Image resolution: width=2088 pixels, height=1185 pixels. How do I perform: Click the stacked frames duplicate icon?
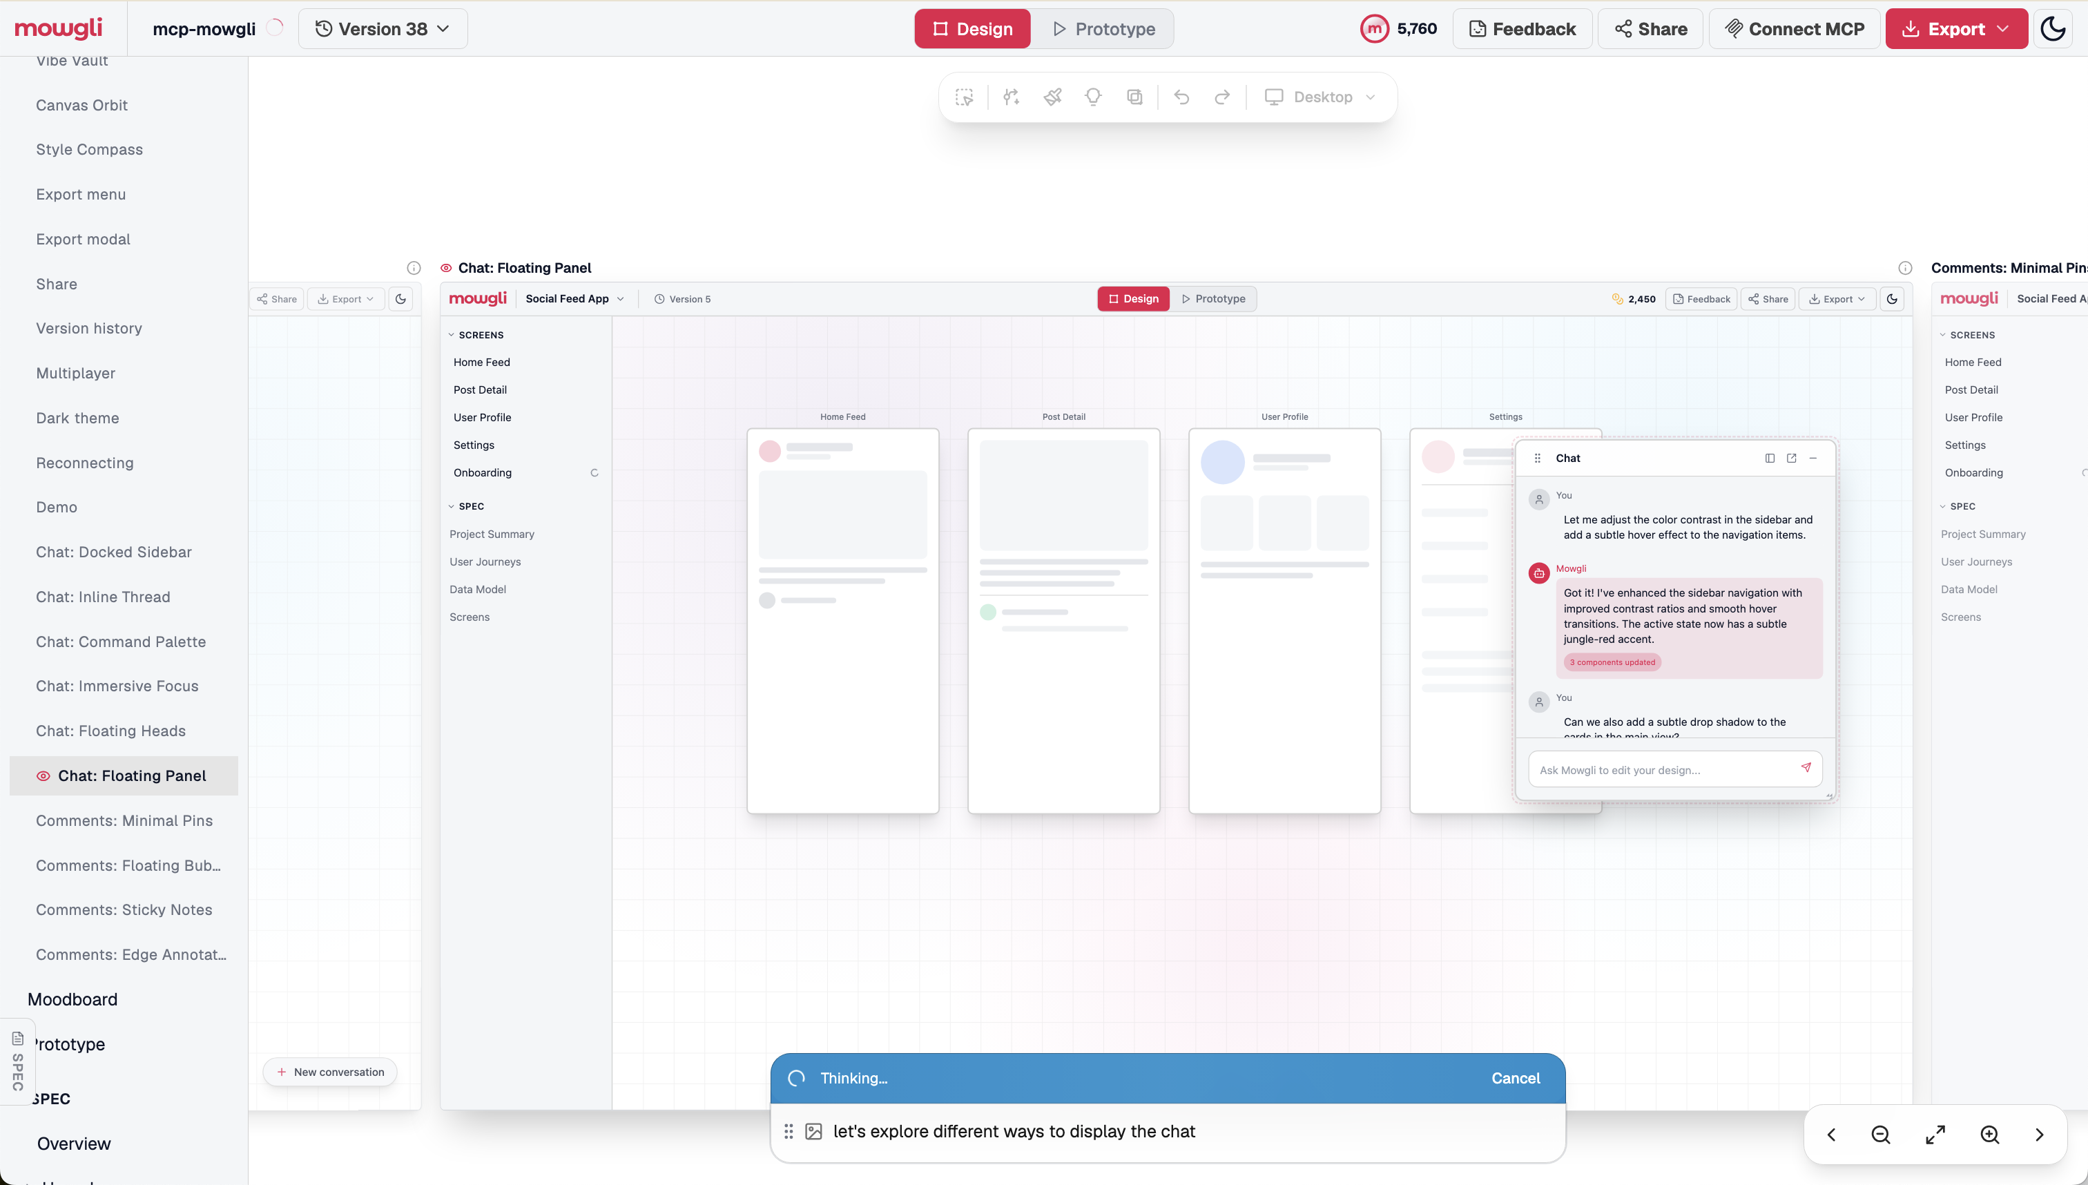point(1134,97)
